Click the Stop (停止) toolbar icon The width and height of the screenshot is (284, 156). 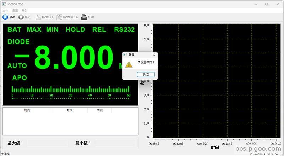pos(21,17)
